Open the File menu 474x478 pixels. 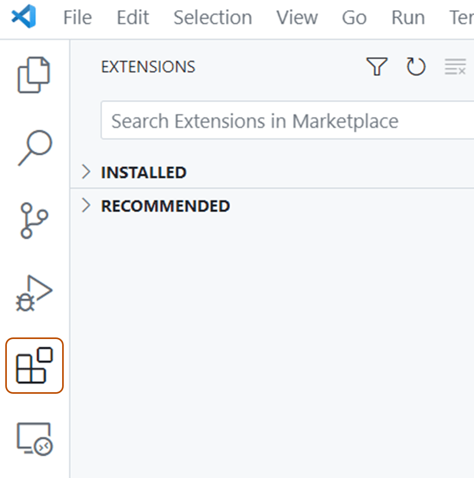[x=77, y=17]
